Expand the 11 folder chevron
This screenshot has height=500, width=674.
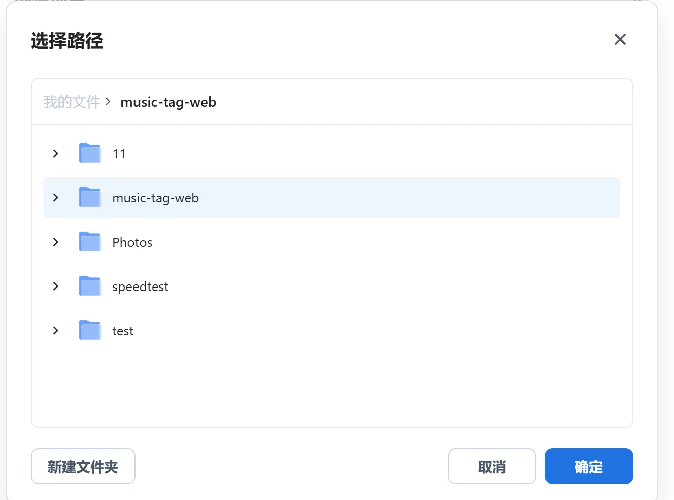(x=56, y=153)
